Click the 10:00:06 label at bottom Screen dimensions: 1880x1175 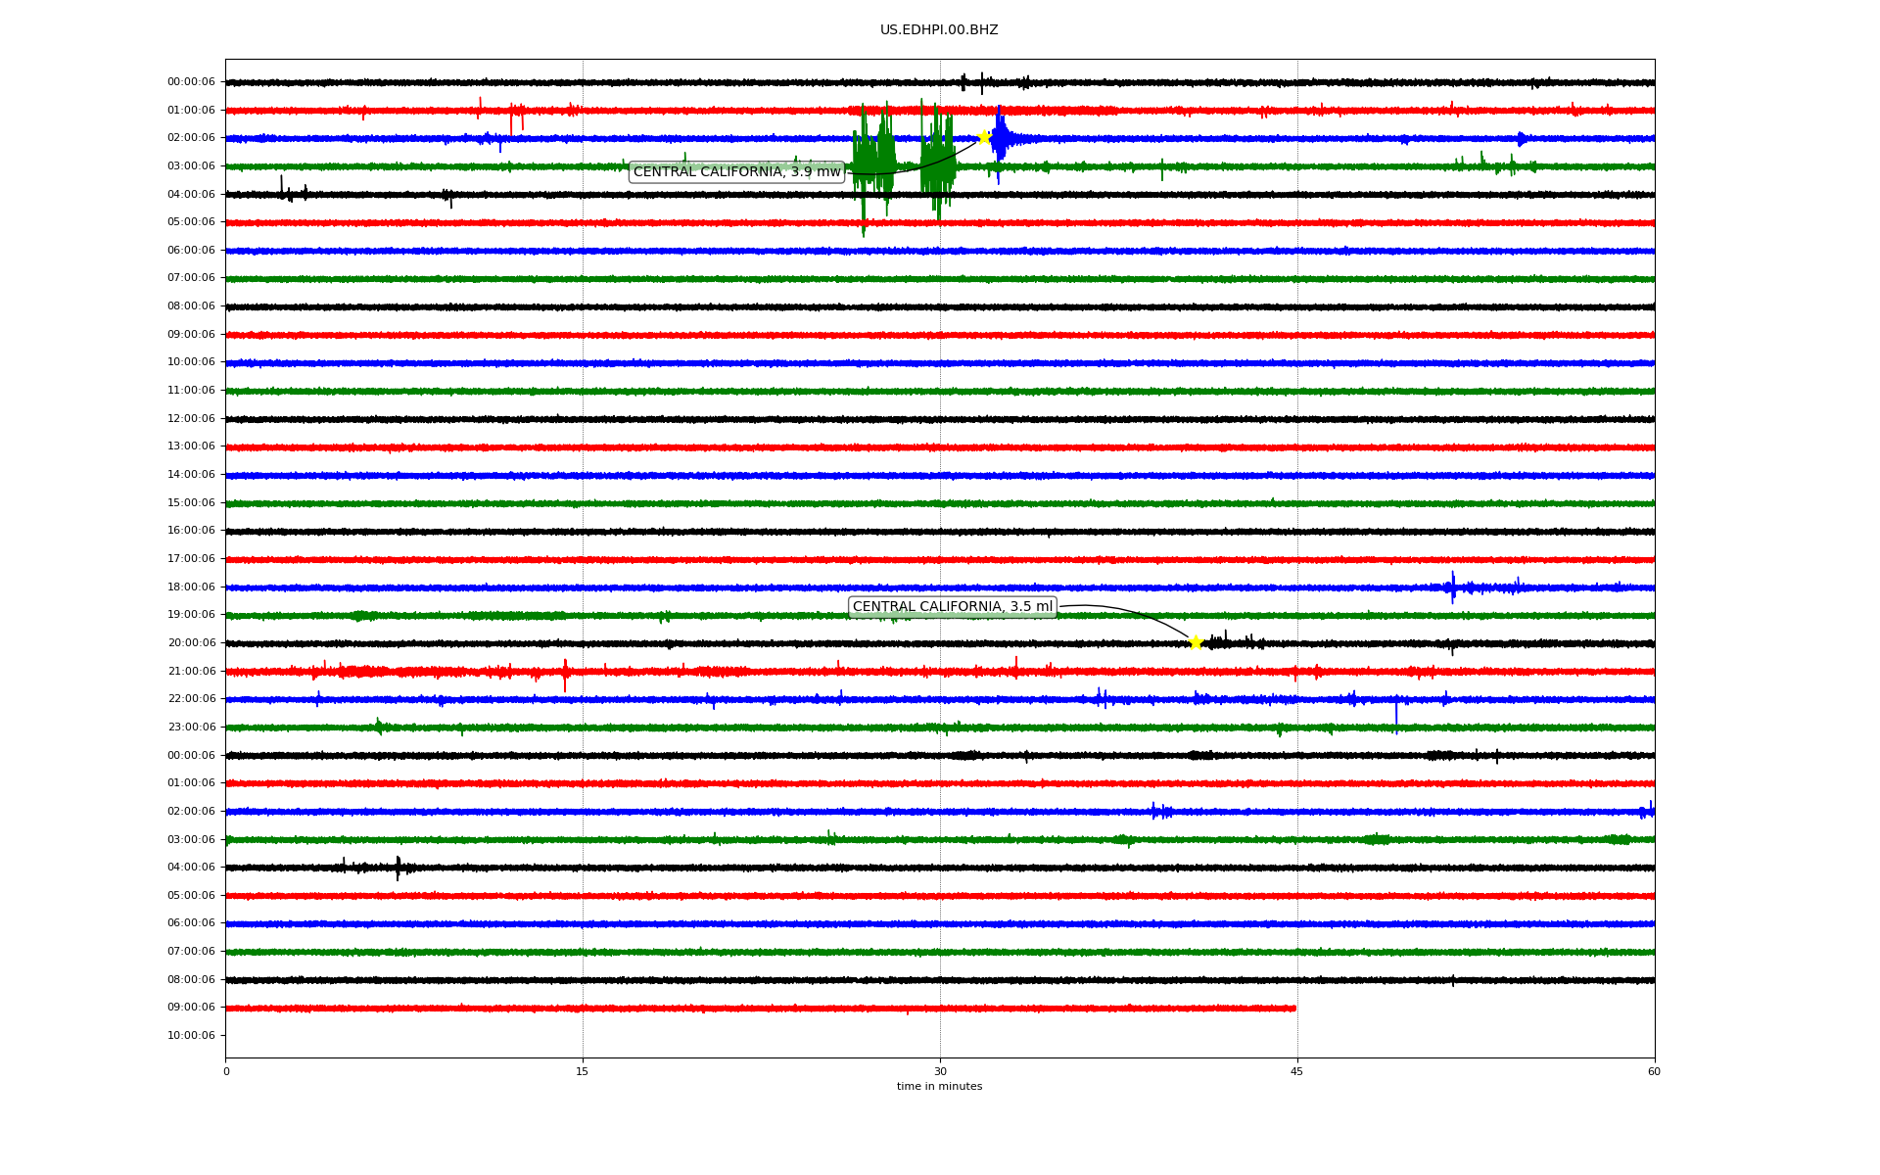(191, 1035)
